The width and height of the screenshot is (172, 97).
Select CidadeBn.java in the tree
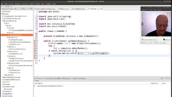point(17,35)
